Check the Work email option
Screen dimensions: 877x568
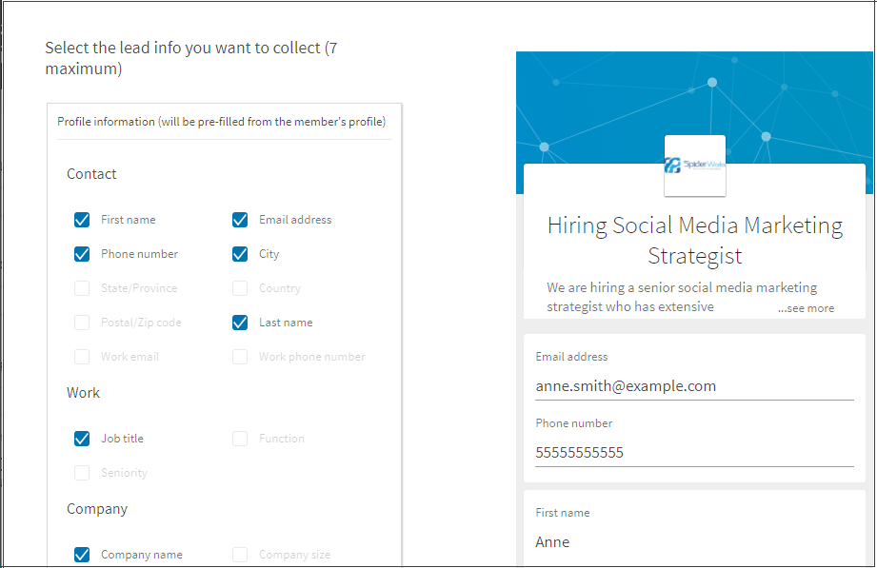[x=82, y=357]
